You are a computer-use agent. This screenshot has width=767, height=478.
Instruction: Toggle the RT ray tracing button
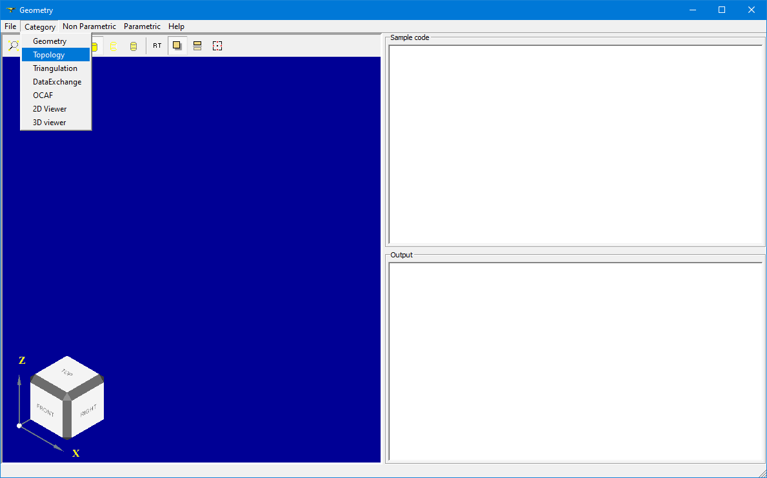tap(157, 46)
